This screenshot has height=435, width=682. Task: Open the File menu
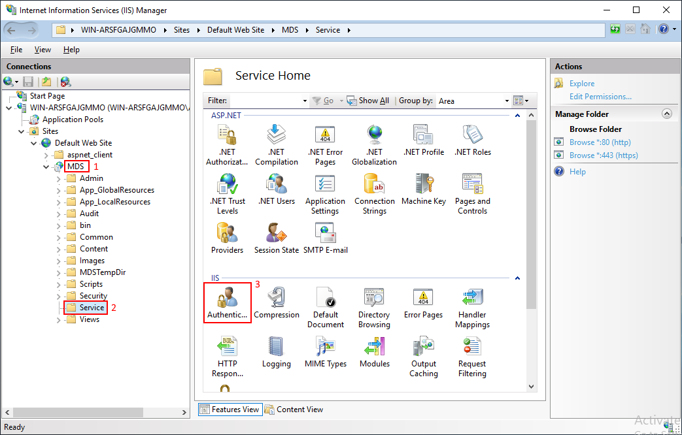click(16, 50)
